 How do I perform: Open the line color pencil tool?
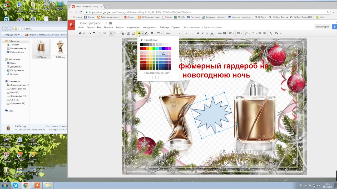[x=146, y=33]
